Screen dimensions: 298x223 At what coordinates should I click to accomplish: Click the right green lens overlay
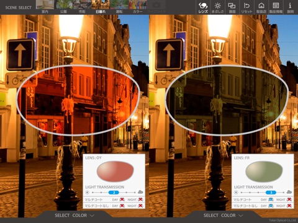click(227, 100)
